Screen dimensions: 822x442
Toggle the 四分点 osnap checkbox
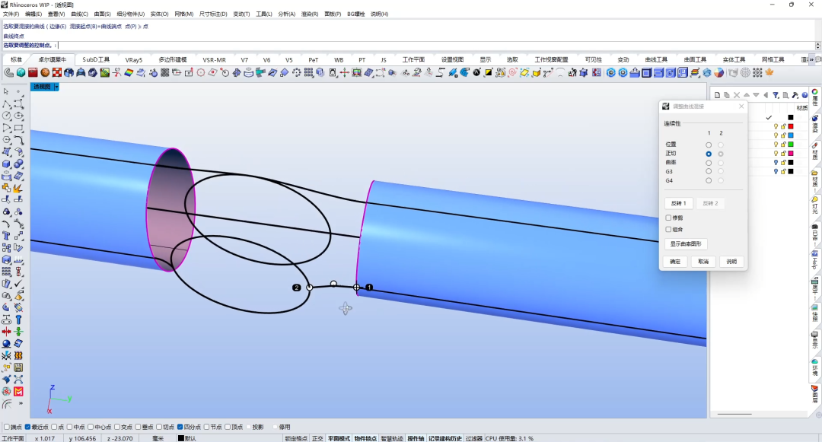180,428
